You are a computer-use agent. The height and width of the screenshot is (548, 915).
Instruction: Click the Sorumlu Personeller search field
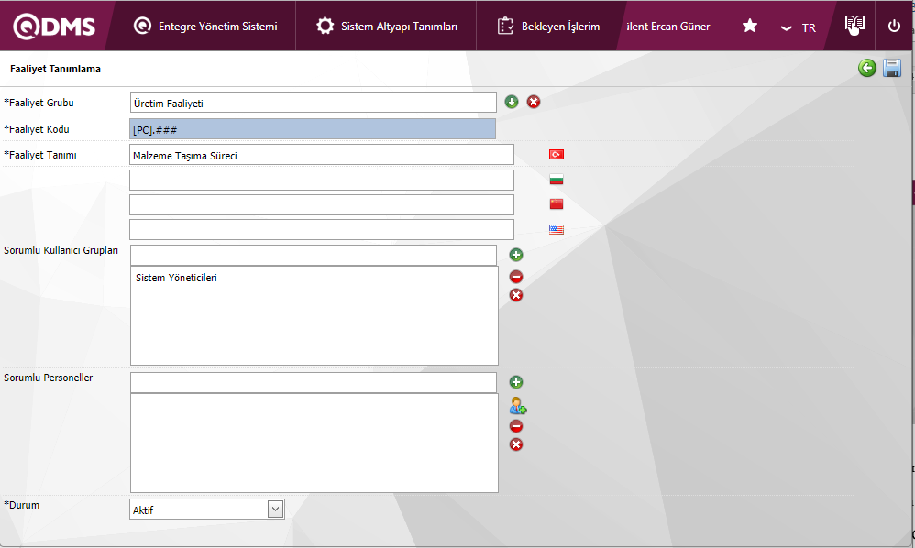pos(314,382)
